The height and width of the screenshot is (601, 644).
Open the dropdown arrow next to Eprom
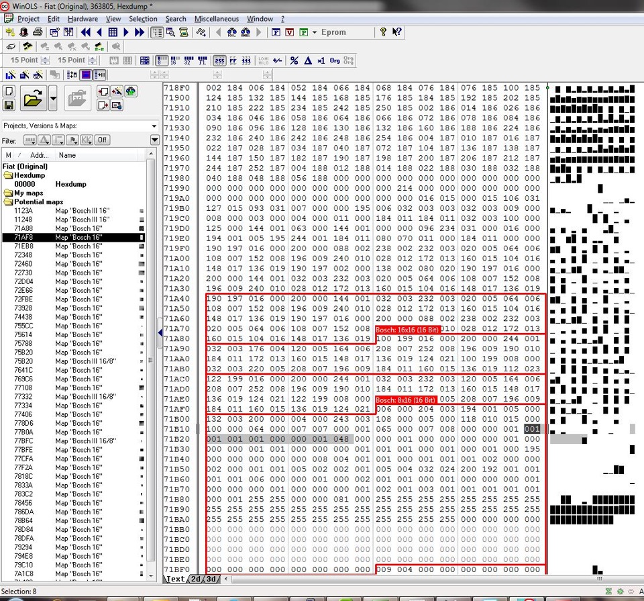[315, 32]
